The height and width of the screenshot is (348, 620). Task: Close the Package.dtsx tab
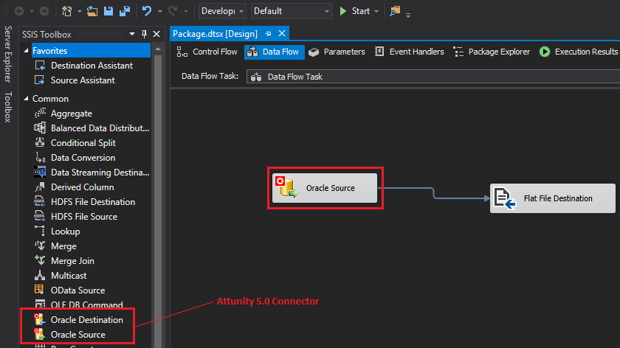[x=282, y=34]
